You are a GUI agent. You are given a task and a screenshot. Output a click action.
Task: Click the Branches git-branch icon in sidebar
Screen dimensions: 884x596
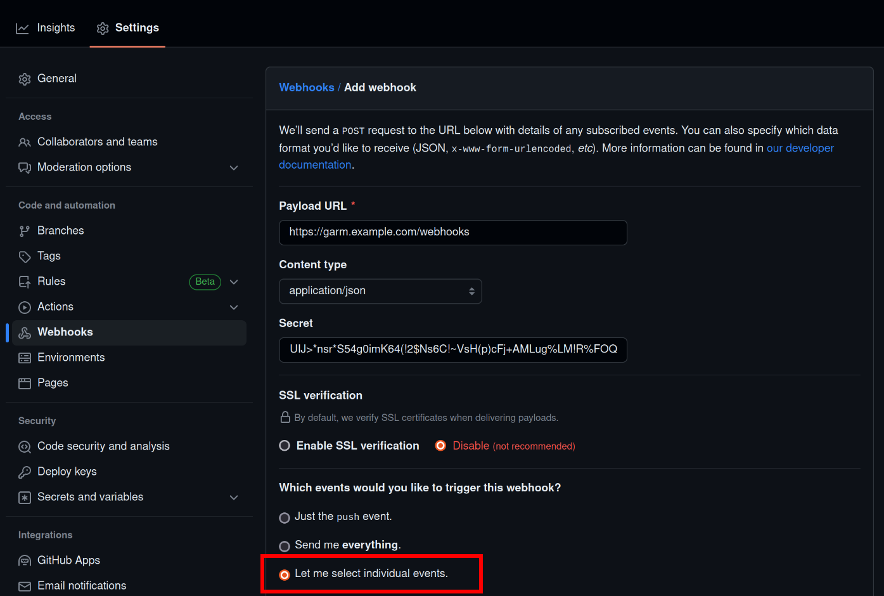pos(25,231)
